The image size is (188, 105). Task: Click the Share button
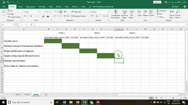(x=175, y=7)
